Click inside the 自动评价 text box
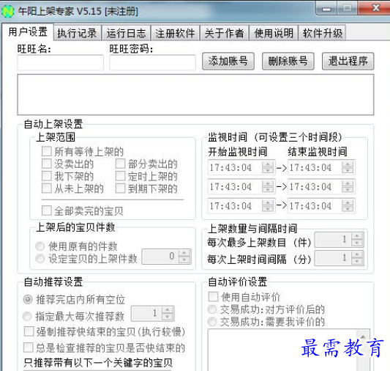Image resolution: width=390 pixels, height=371 pixels. pos(282,350)
